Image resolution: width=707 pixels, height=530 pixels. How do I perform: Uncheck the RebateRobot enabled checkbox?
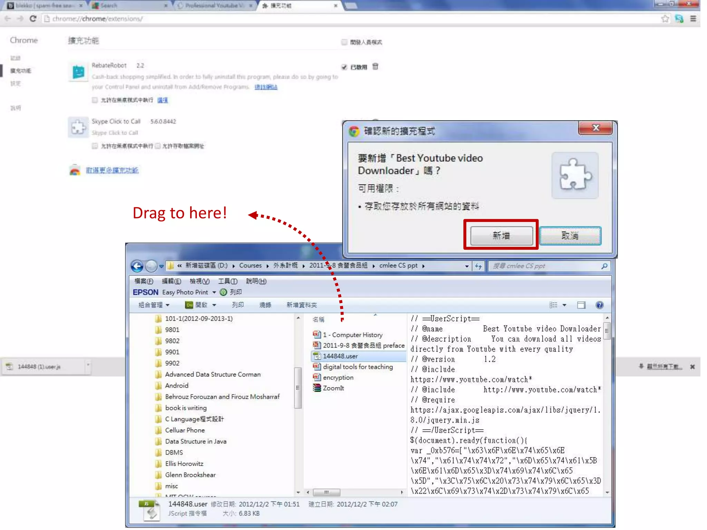coord(344,67)
